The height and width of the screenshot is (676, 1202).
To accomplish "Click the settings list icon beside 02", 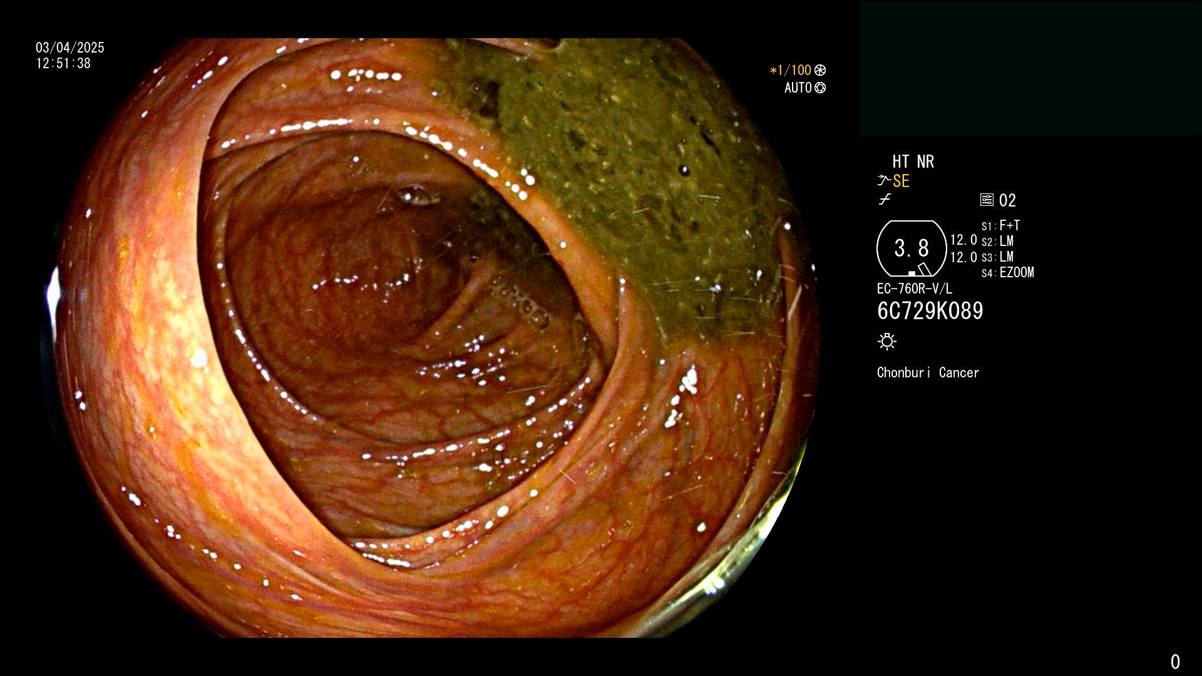I will (x=987, y=200).
